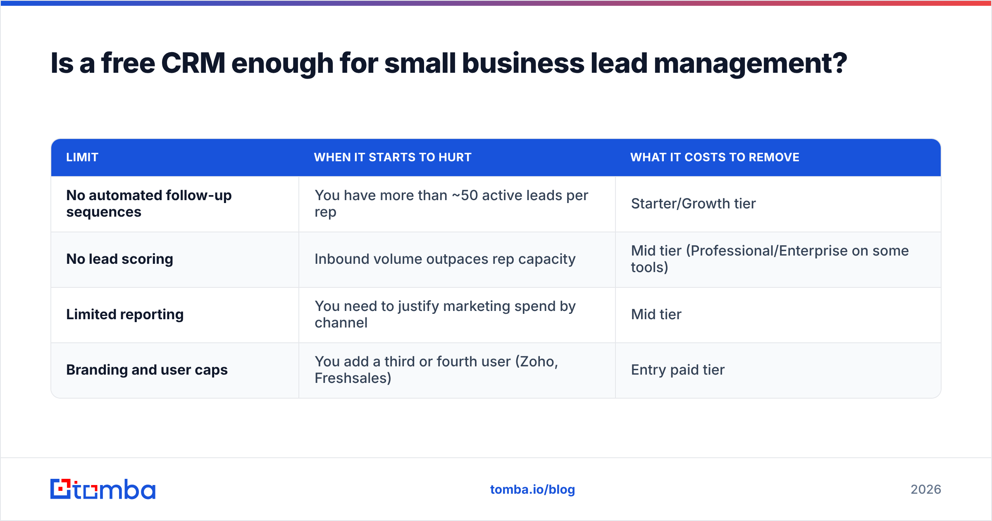Select 'Branding and user caps' cell
This screenshot has height=521, width=992.
click(175, 370)
